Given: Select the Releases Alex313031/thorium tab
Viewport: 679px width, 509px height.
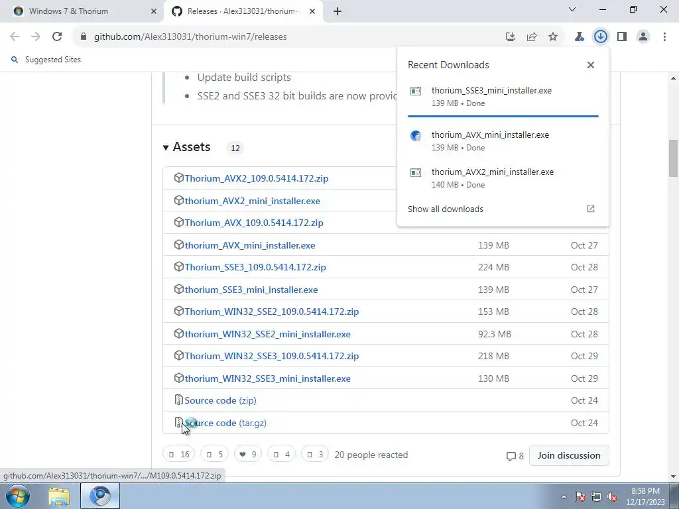Looking at the screenshot, I should (243, 11).
